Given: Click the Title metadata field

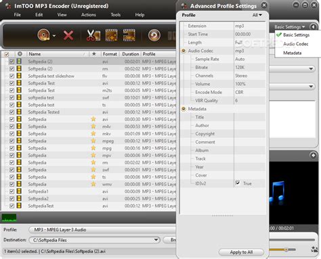Looking at the screenshot, I should click(249, 117).
